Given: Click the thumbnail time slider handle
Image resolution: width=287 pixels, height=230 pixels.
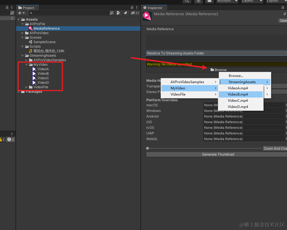Looking at the screenshot, I should 147,148.
